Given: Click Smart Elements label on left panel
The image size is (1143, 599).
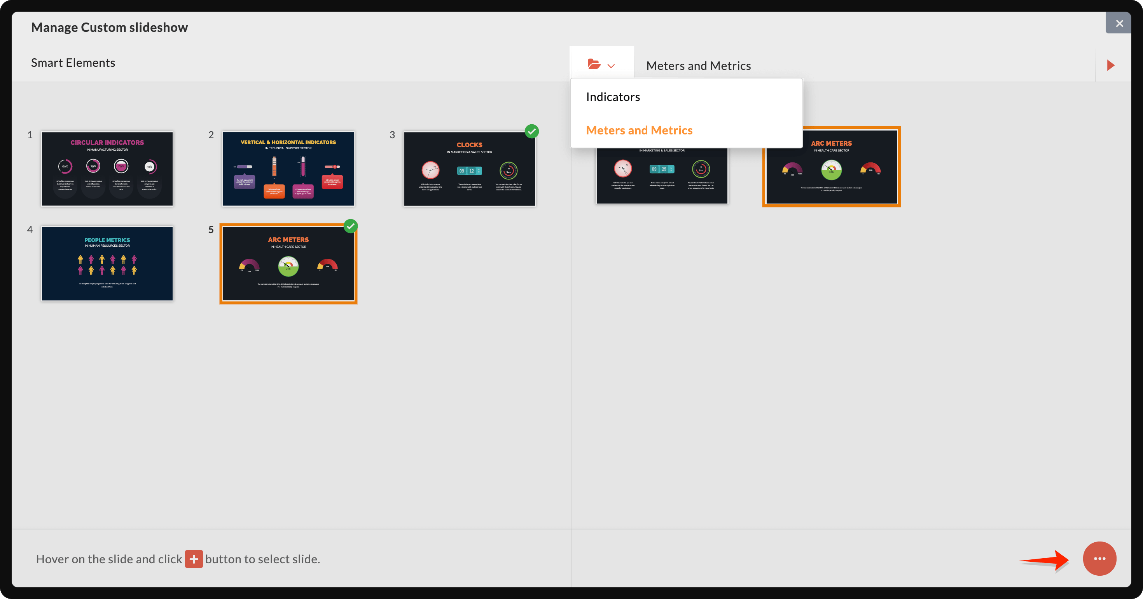Looking at the screenshot, I should [x=73, y=63].
